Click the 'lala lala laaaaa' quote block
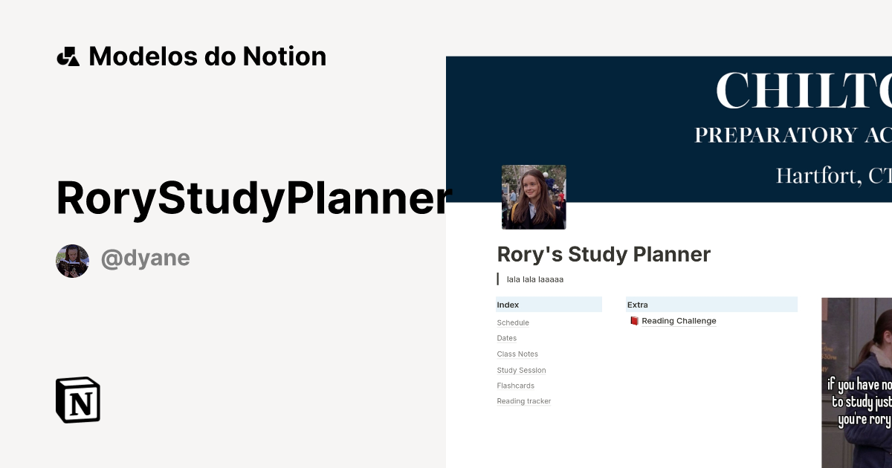892x468 pixels. (534, 279)
